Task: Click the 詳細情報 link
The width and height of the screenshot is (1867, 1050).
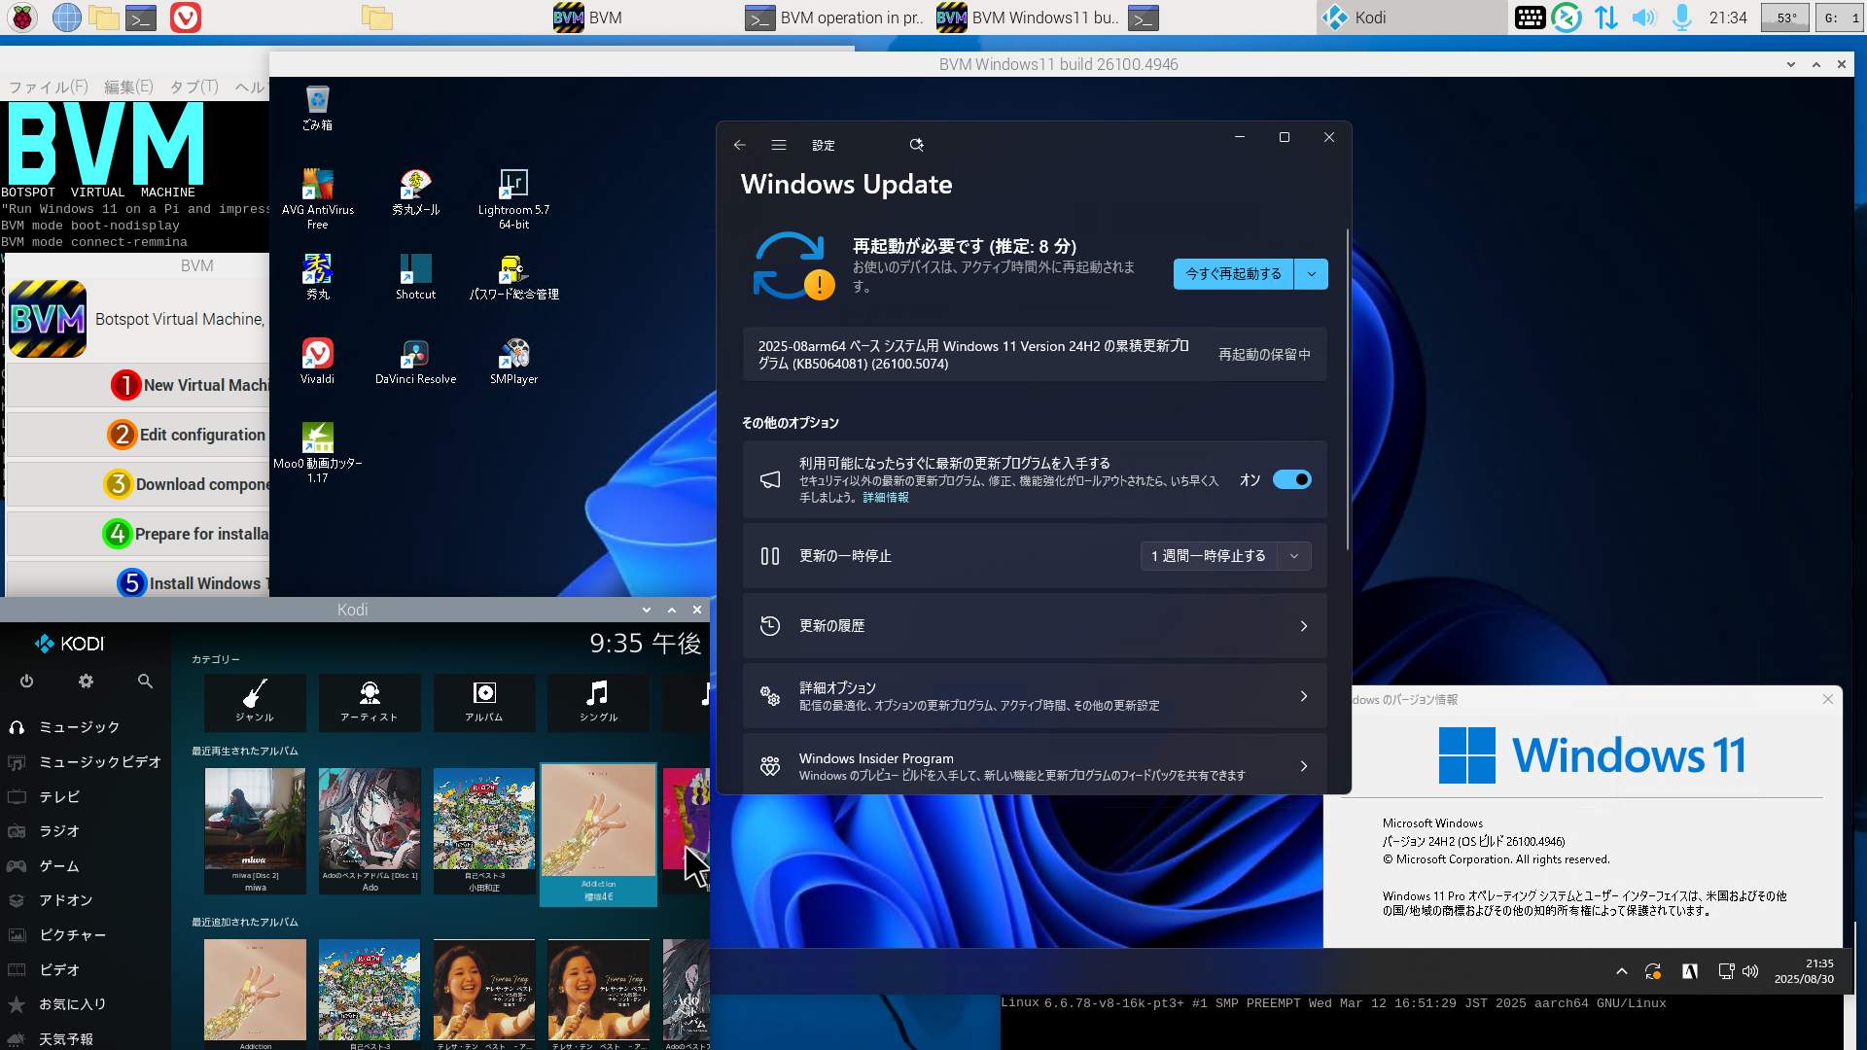Action: click(x=886, y=498)
